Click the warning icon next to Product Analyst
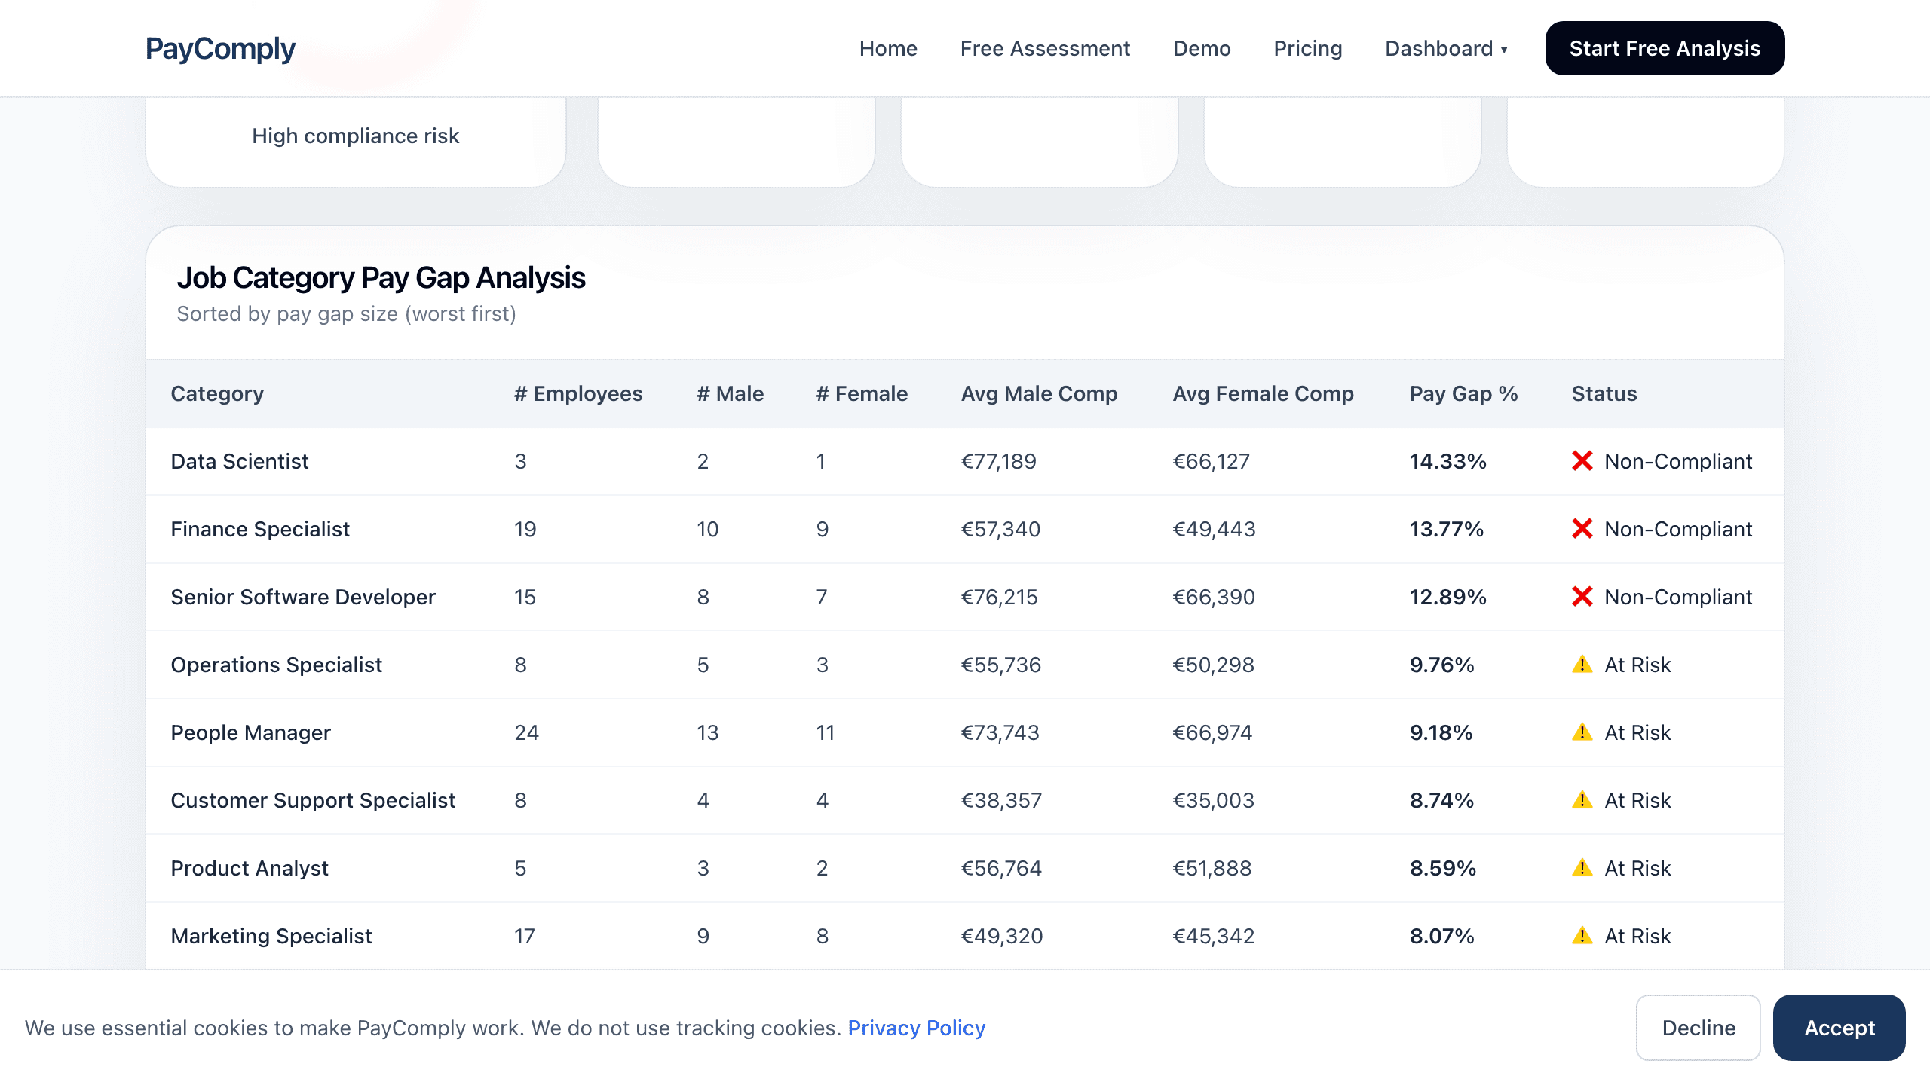1930x1085 pixels. [x=1583, y=867]
